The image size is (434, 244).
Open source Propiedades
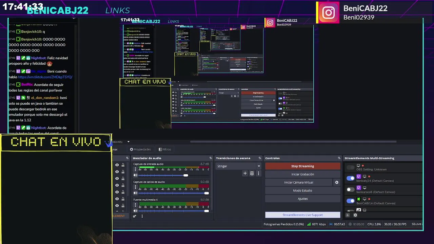pyautogui.click(x=140, y=149)
